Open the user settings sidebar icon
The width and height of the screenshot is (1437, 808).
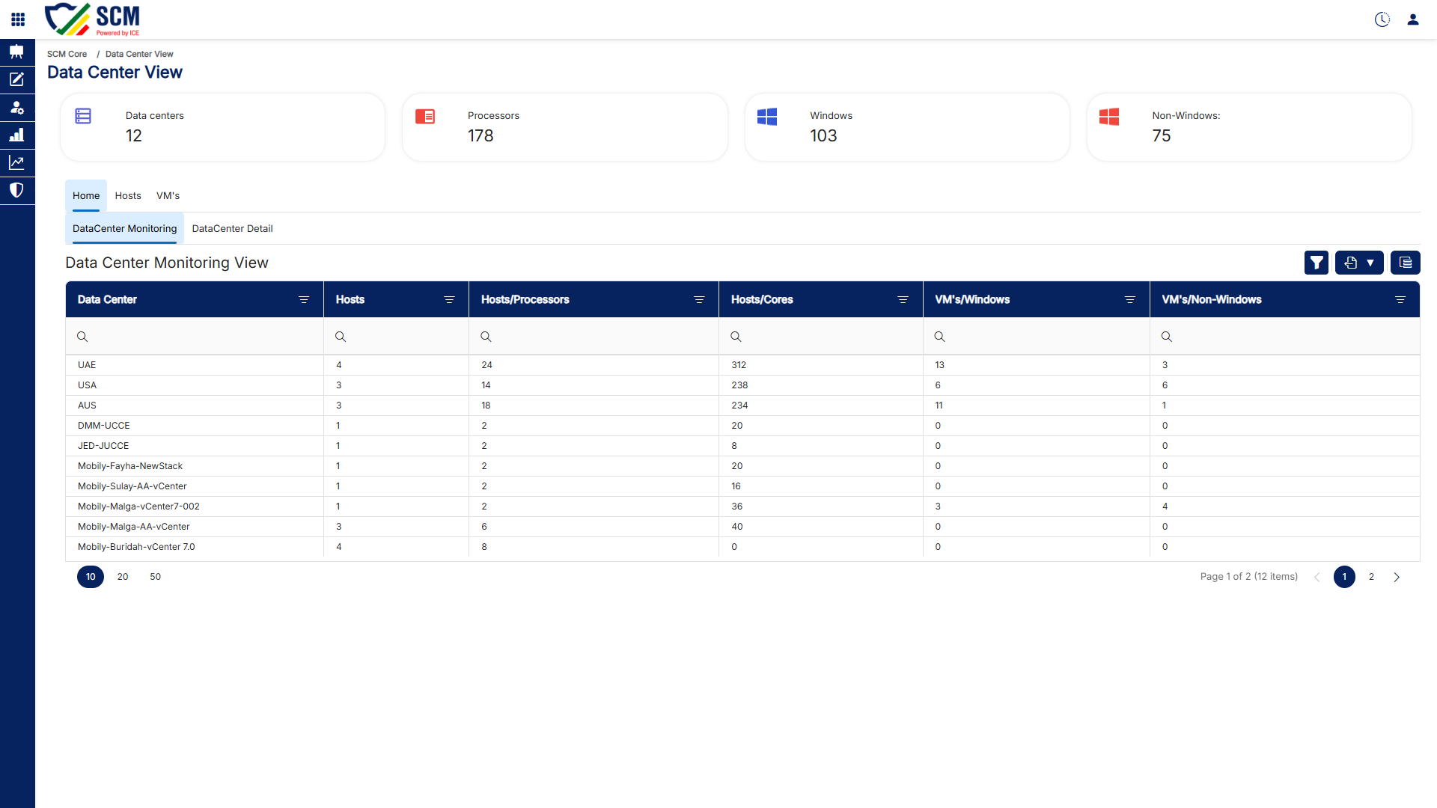click(17, 107)
